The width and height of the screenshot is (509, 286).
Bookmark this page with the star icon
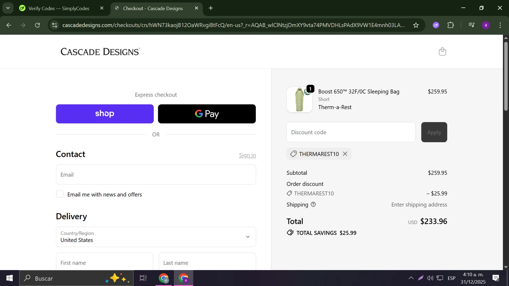pos(416,25)
